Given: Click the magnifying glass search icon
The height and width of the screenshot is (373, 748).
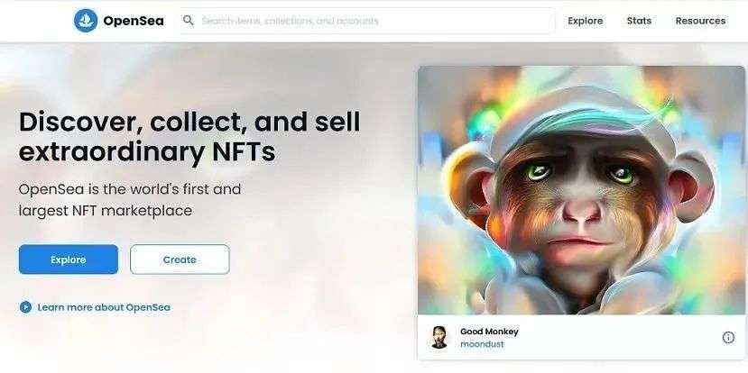Looking at the screenshot, I should pos(189,21).
